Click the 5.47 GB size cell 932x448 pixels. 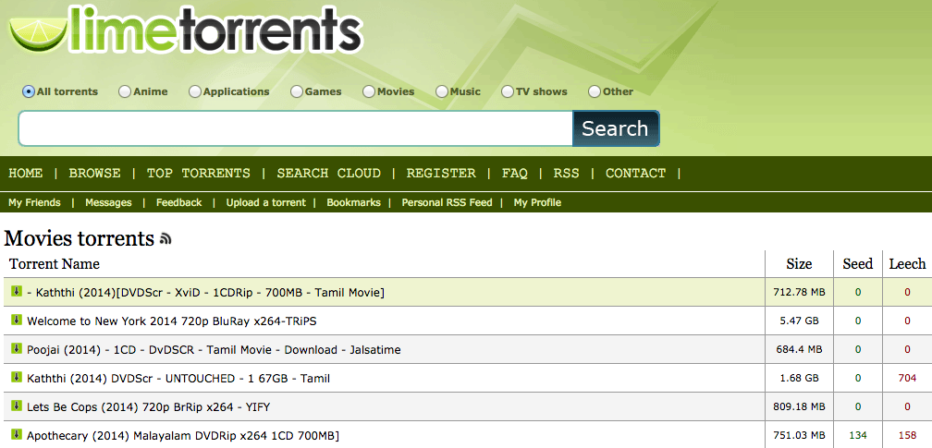[x=799, y=321]
